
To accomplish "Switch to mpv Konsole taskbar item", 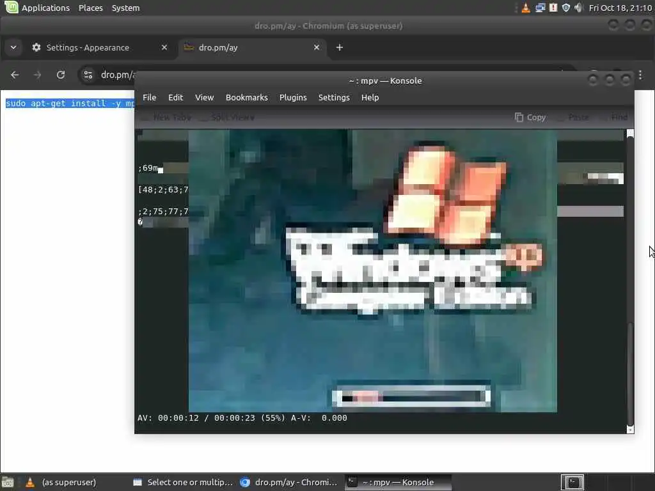I will click(x=398, y=482).
